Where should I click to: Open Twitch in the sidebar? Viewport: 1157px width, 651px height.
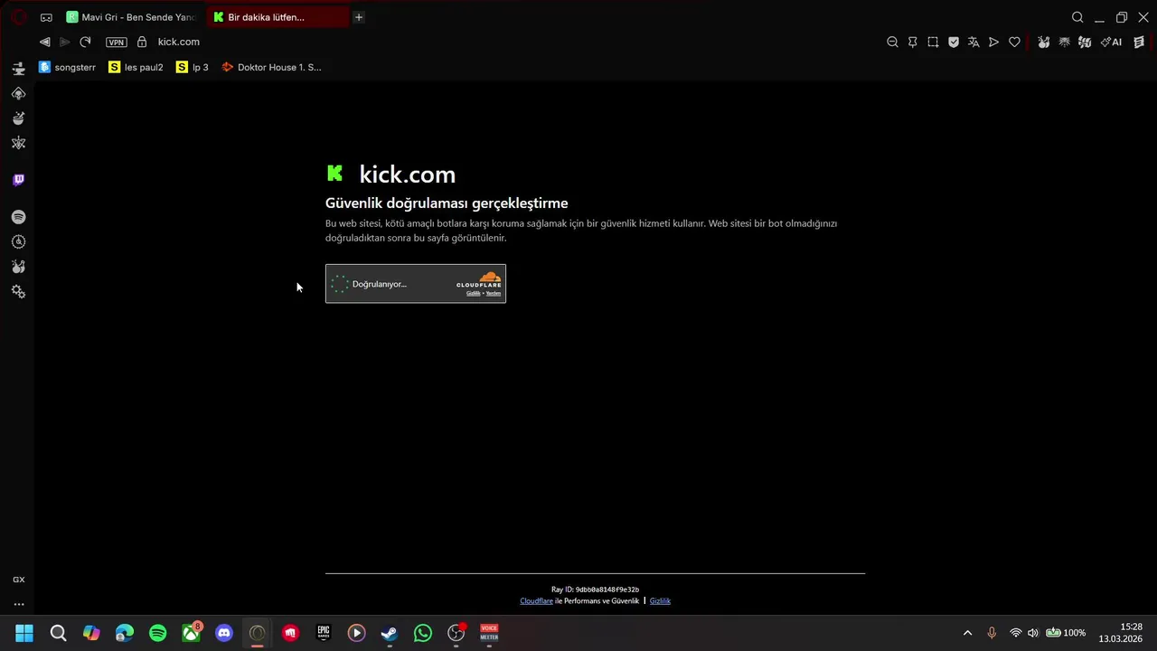click(x=18, y=180)
